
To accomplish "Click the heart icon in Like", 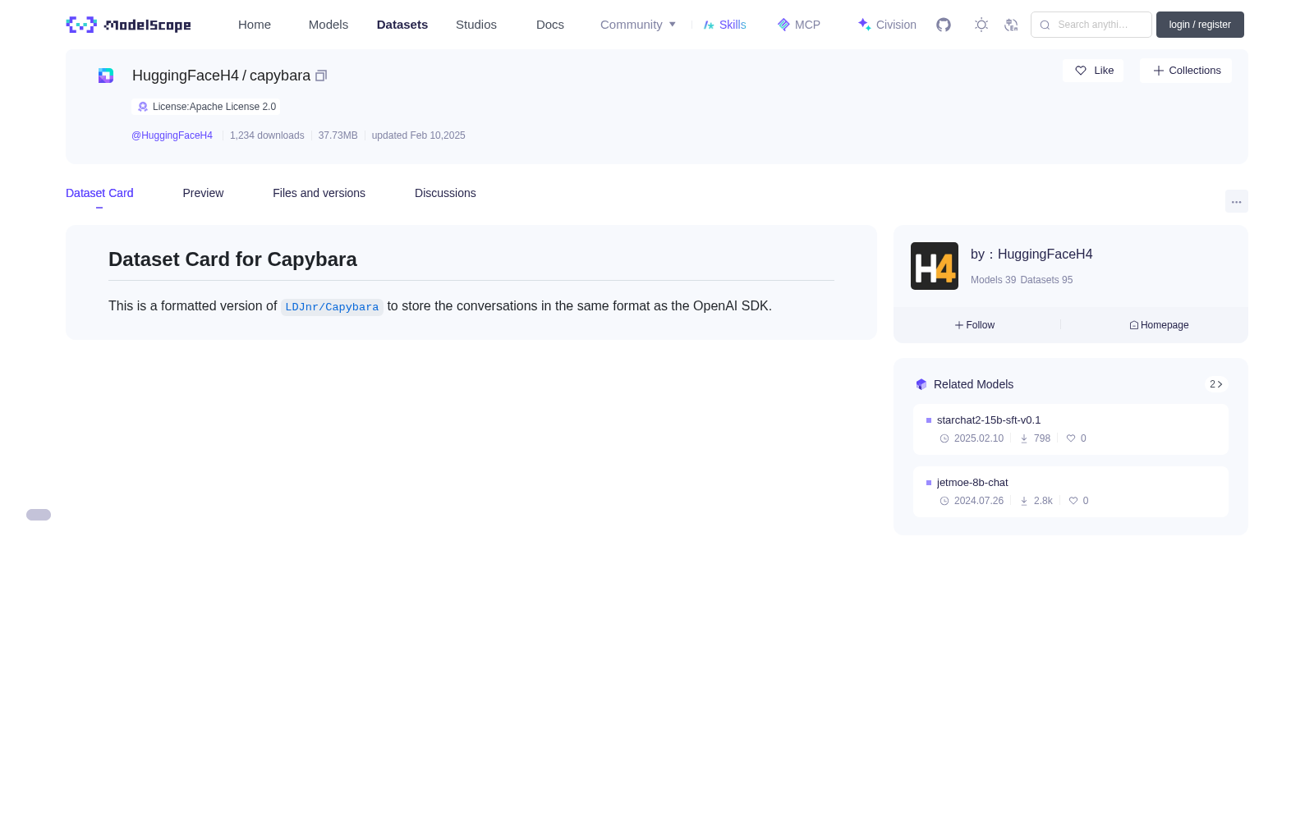I will [x=1081, y=71].
